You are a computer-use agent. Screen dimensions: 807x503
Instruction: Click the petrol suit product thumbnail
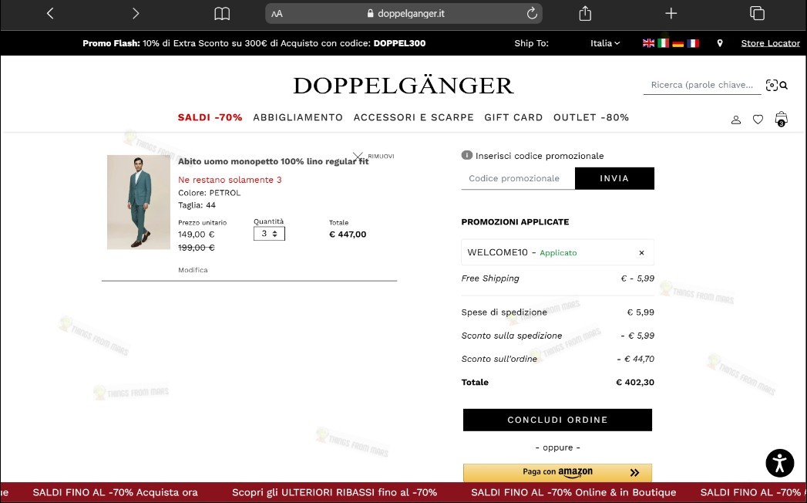[x=139, y=202]
